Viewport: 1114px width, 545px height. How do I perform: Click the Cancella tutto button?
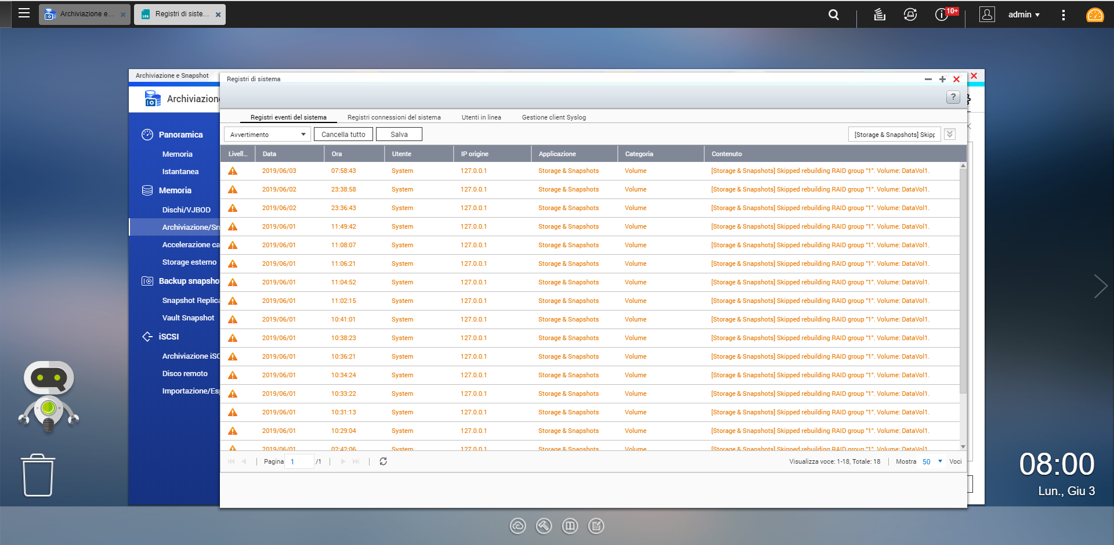pos(343,135)
